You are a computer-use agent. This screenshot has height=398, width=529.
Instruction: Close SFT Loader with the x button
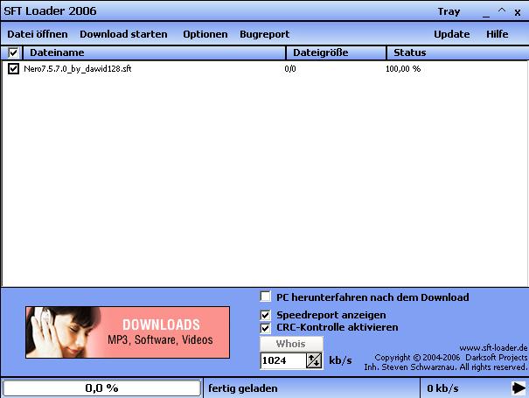(517, 13)
